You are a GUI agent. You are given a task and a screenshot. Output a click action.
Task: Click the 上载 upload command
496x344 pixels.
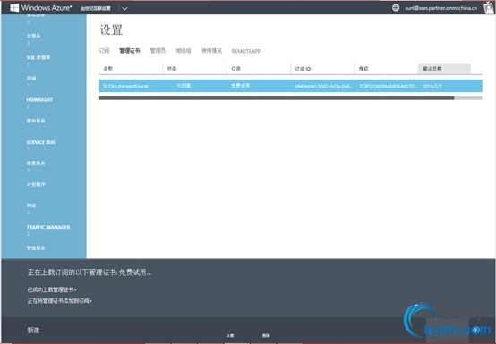(230, 335)
